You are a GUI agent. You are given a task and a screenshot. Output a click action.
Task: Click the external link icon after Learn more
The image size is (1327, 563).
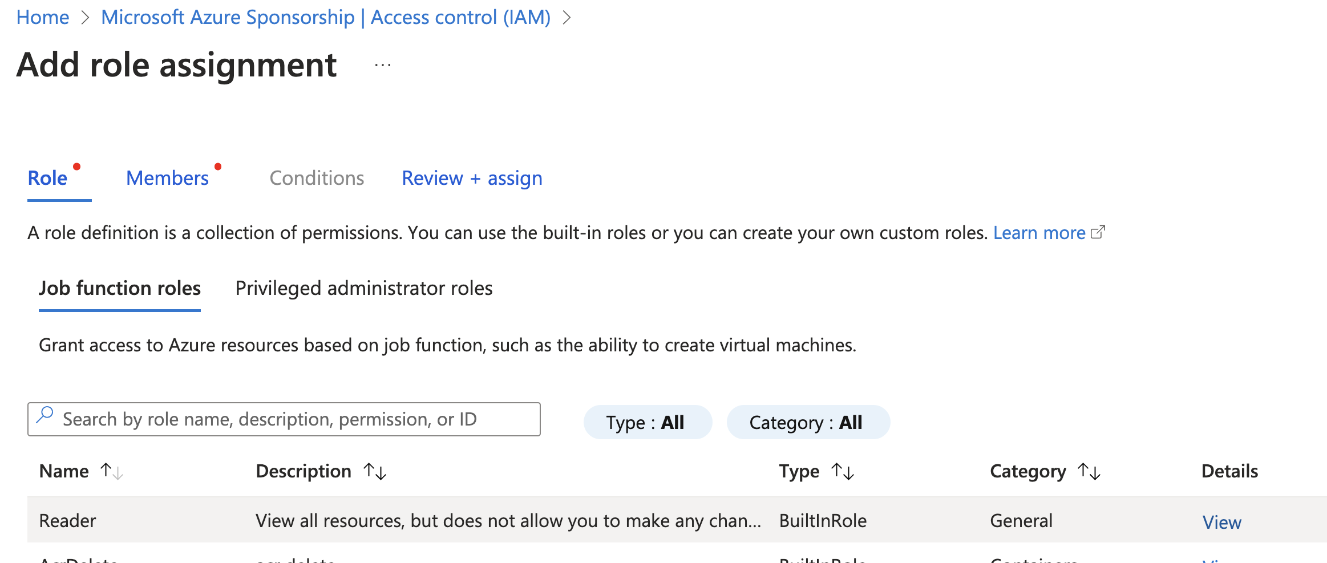1099,232
